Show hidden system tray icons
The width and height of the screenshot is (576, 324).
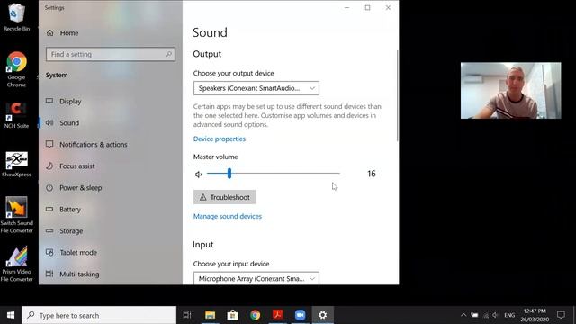[x=463, y=315]
